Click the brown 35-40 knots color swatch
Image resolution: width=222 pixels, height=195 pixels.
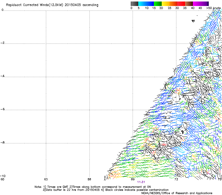(x=189, y=4)
